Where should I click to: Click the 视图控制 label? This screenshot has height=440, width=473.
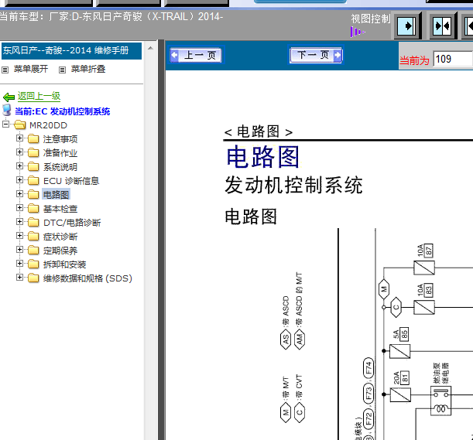tap(371, 19)
